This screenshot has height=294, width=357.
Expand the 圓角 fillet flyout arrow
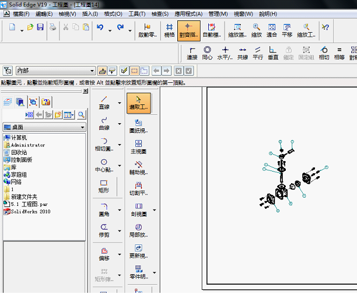(x=120, y=210)
